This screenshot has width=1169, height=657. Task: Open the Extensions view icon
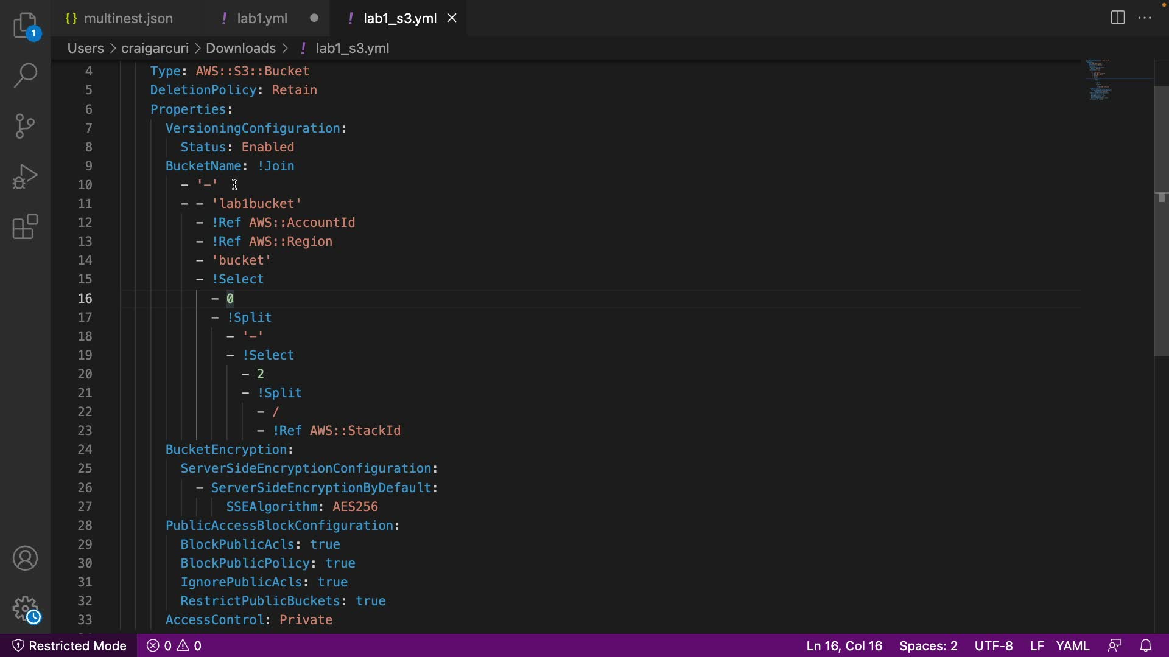(26, 227)
